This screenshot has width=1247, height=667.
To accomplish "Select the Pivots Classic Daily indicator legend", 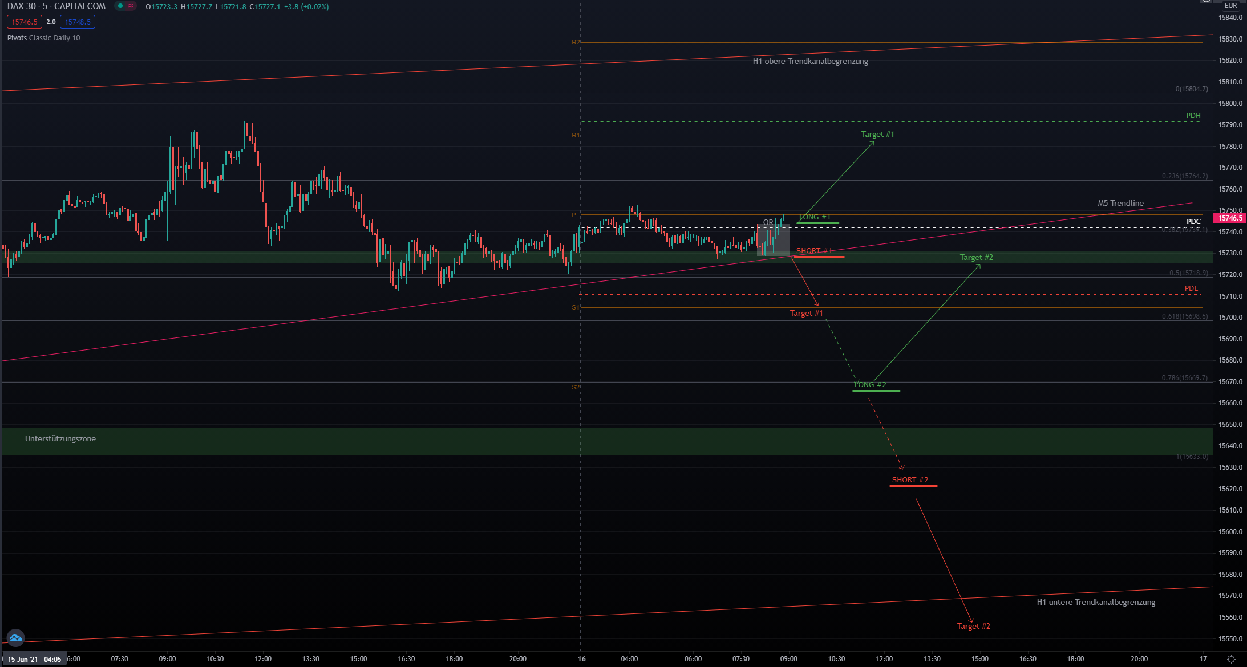I will (x=44, y=38).
